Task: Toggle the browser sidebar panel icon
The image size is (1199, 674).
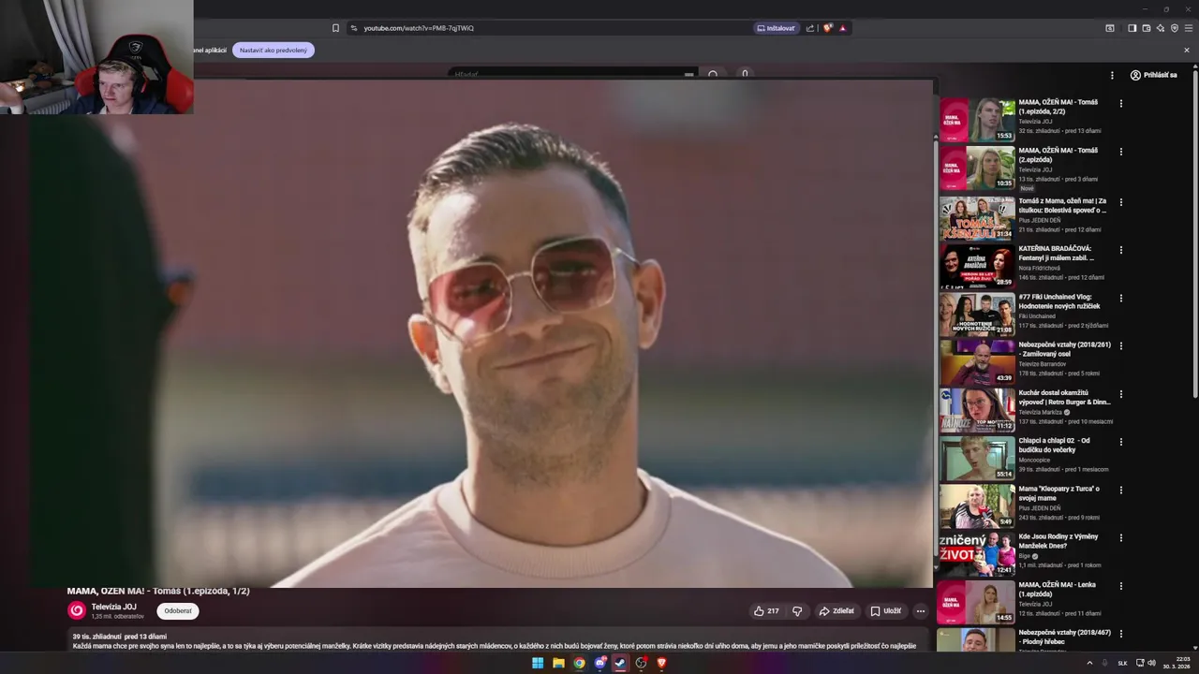Action: click(1132, 28)
